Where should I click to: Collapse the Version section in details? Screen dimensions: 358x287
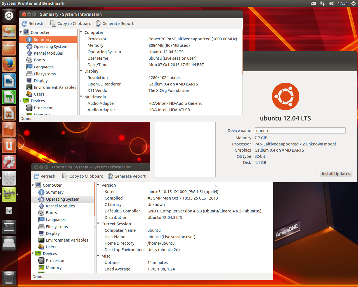(98, 185)
